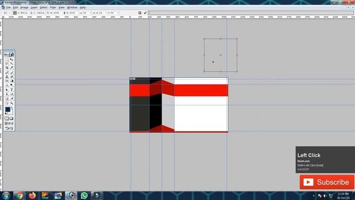Click the Y position field

point(40,13)
